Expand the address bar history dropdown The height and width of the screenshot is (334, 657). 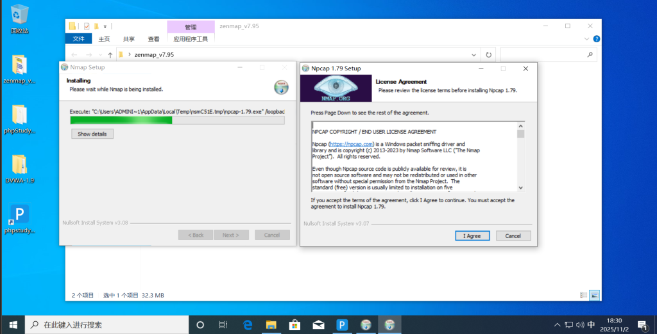tap(474, 55)
